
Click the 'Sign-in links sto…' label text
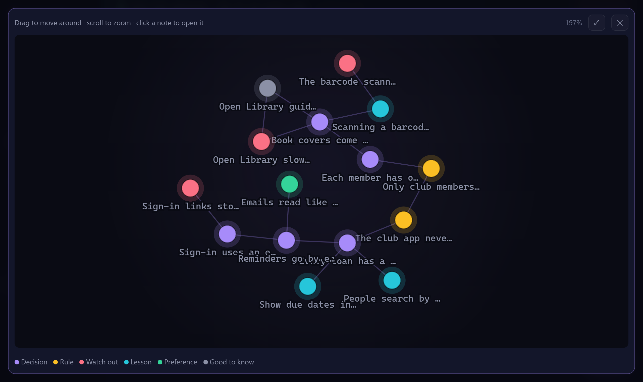[190, 206]
